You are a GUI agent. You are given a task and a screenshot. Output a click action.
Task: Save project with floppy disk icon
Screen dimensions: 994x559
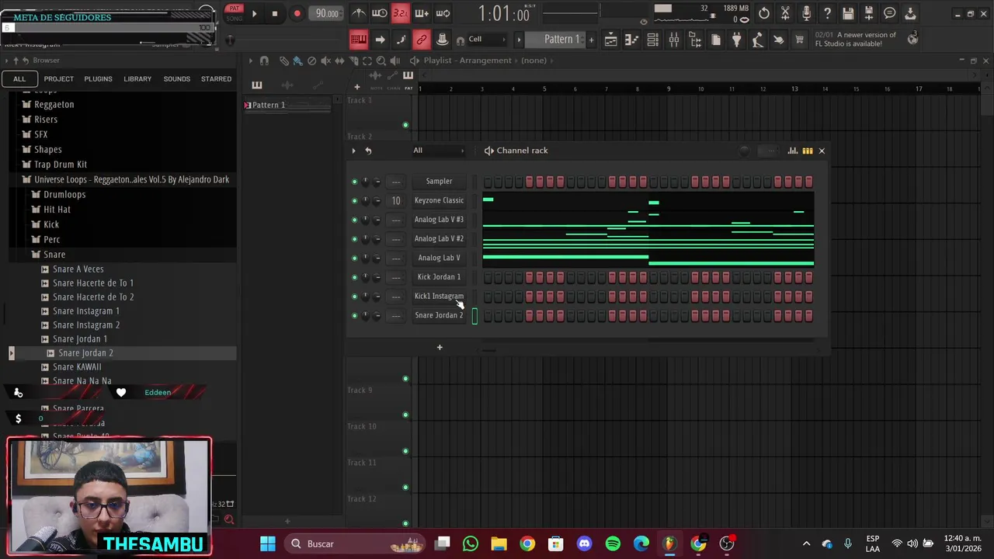(848, 13)
